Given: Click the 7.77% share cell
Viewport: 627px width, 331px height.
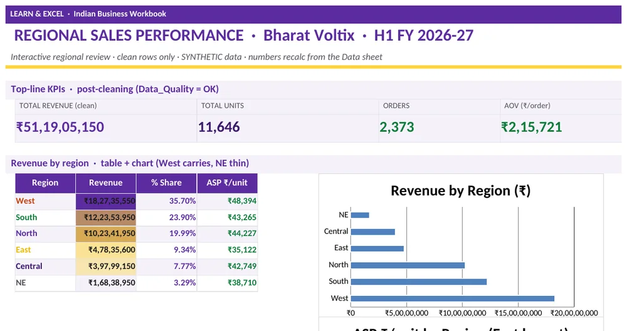Looking at the screenshot, I should click(x=166, y=267).
